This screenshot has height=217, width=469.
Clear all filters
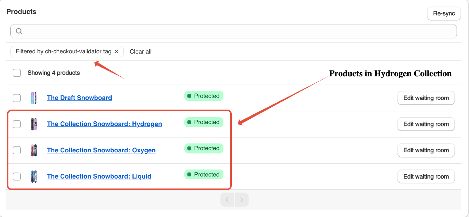(x=141, y=52)
